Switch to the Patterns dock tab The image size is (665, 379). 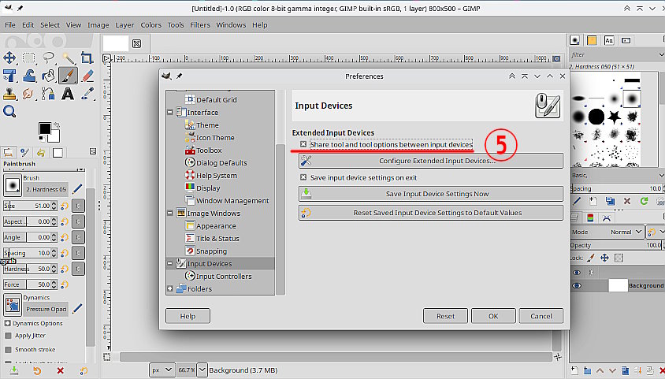tap(592, 40)
